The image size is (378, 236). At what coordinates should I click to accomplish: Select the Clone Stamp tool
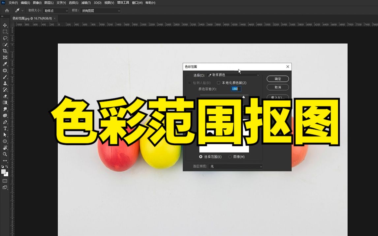(x=5, y=83)
